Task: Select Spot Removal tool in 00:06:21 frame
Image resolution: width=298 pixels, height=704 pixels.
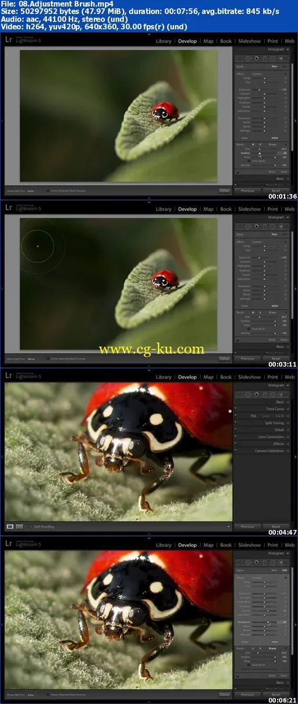Action: (x=249, y=562)
